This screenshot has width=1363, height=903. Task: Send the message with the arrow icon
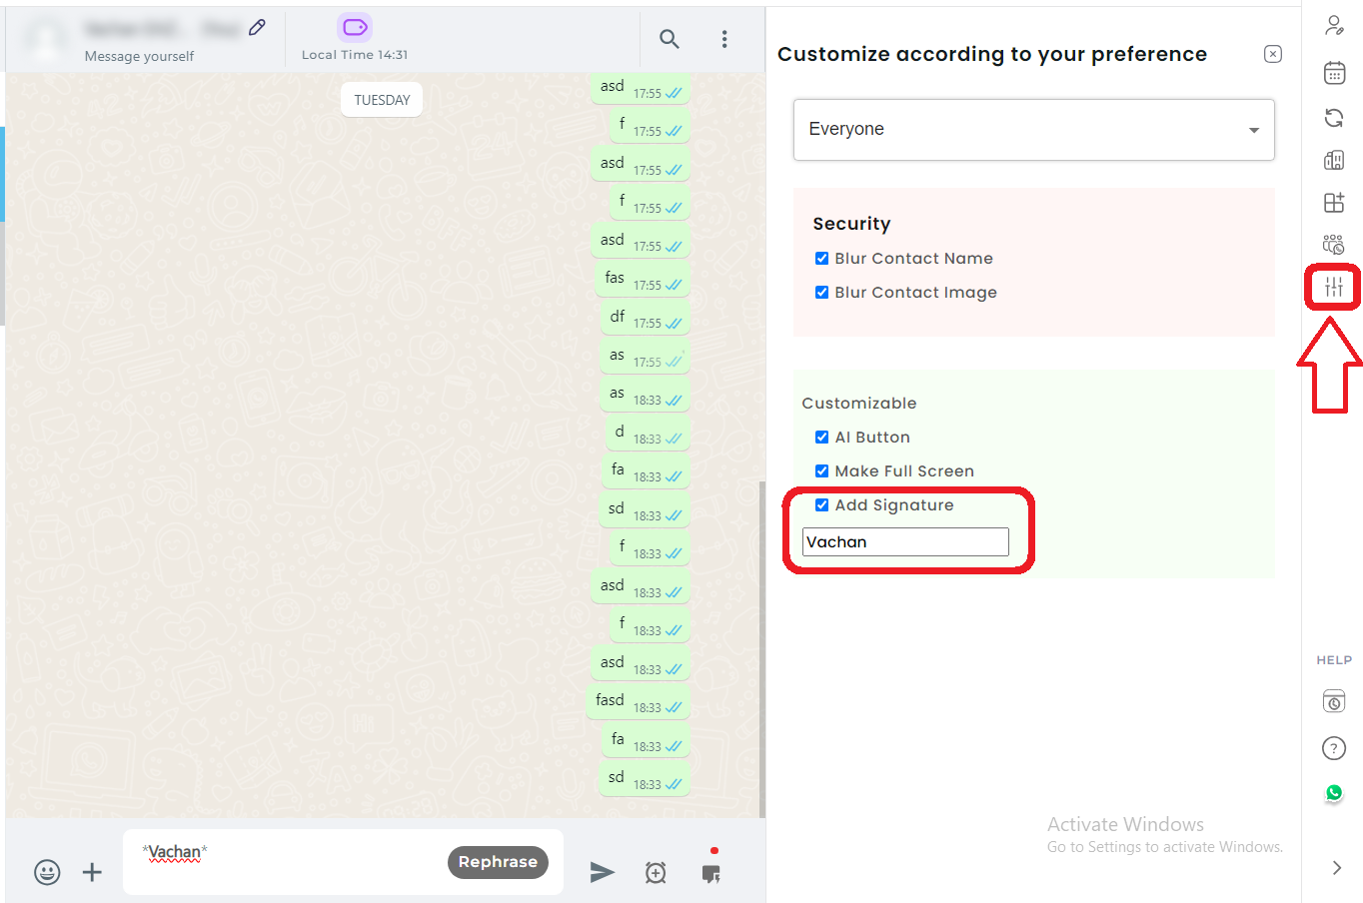[602, 872]
